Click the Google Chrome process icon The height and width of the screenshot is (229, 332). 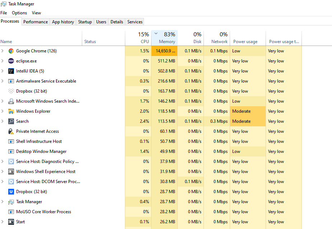[11, 51]
